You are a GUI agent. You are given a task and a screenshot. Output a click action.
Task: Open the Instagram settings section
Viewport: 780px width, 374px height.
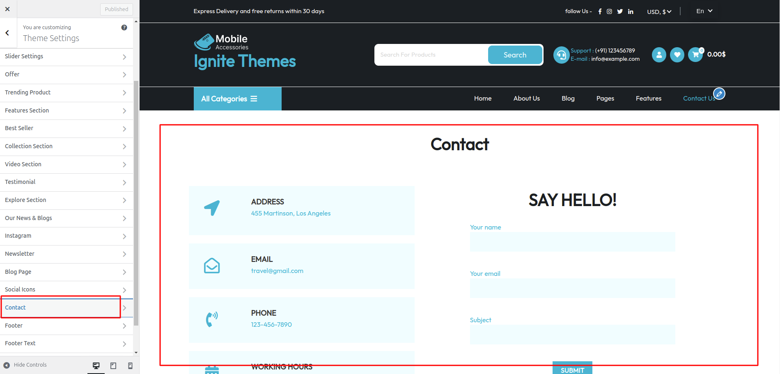67,236
